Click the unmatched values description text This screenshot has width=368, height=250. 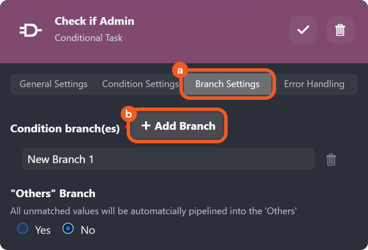point(154,210)
